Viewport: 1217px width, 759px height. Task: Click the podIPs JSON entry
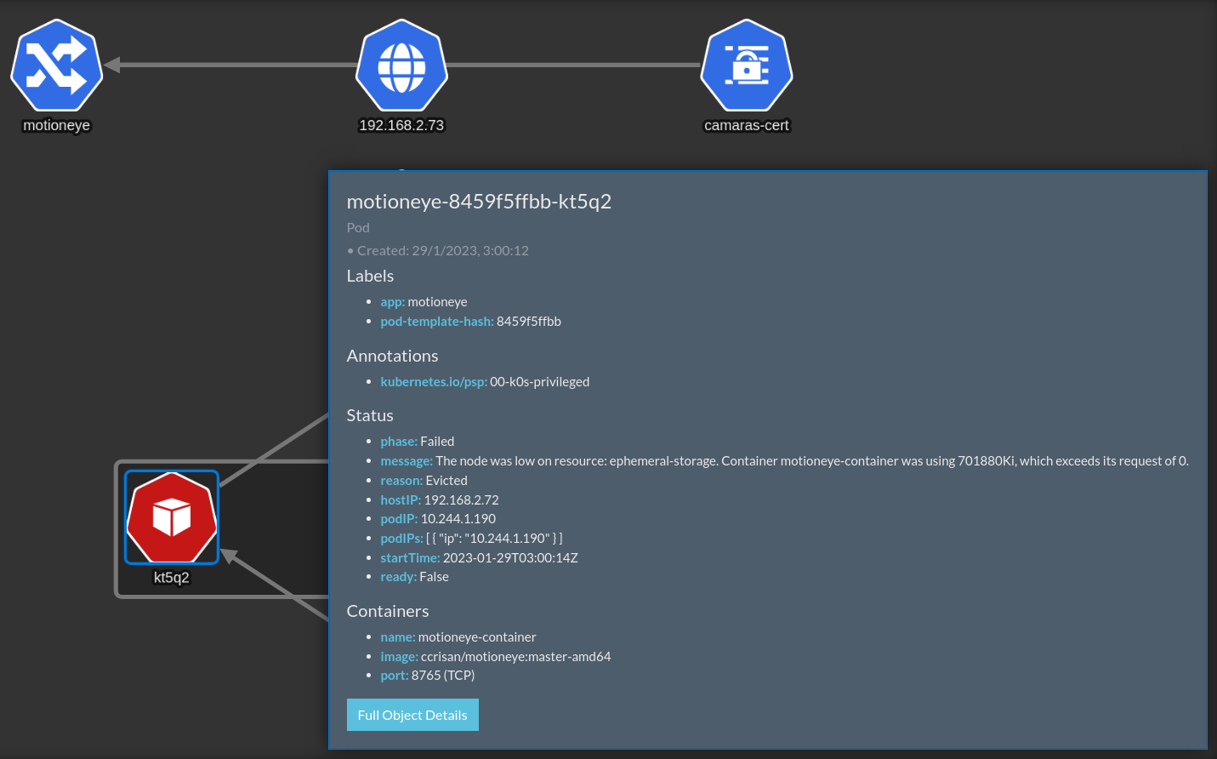pos(471,539)
